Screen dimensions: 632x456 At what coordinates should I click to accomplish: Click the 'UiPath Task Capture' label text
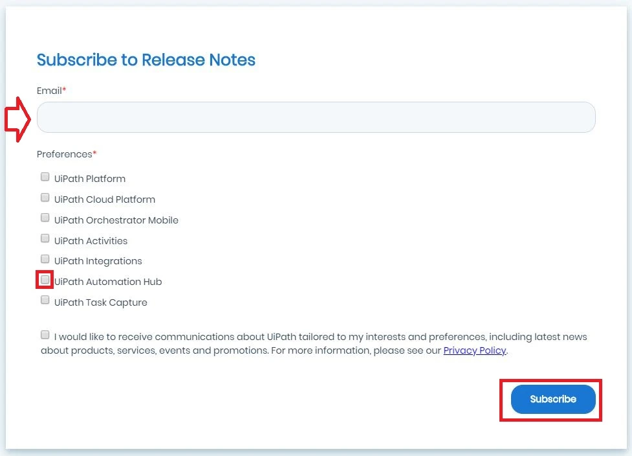pyautogui.click(x=101, y=302)
